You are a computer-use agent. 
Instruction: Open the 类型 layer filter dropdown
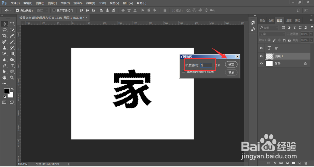tap(268, 28)
